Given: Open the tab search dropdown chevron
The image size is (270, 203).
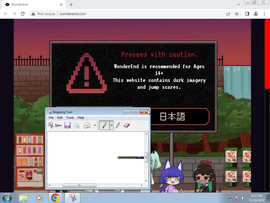Looking at the screenshot, I should tap(238, 4).
